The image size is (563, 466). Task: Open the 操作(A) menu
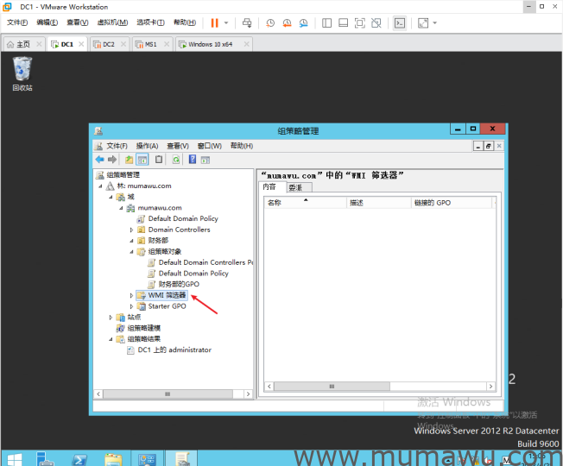pyautogui.click(x=147, y=146)
